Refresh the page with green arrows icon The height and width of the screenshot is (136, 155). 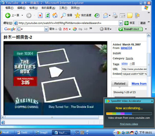click(48, 15)
